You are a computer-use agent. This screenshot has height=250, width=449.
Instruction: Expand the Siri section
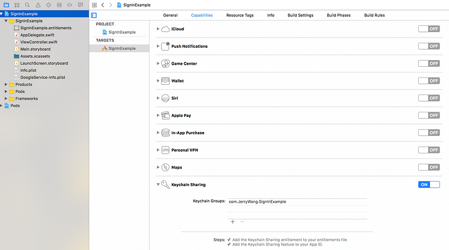[x=158, y=98]
